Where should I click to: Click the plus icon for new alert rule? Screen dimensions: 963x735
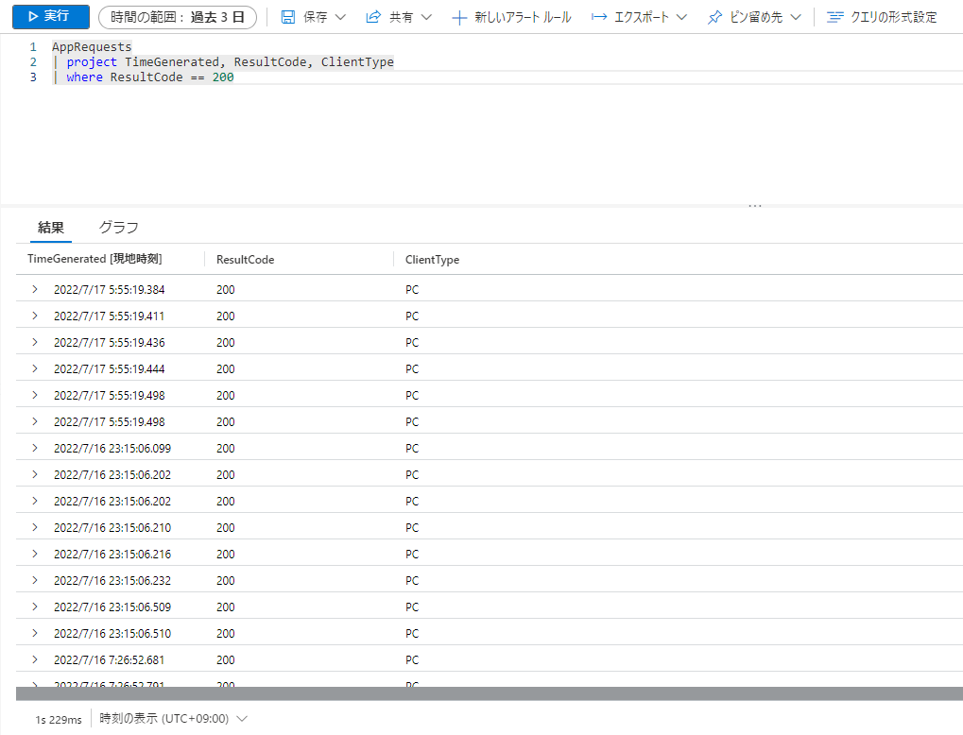pyautogui.click(x=458, y=18)
